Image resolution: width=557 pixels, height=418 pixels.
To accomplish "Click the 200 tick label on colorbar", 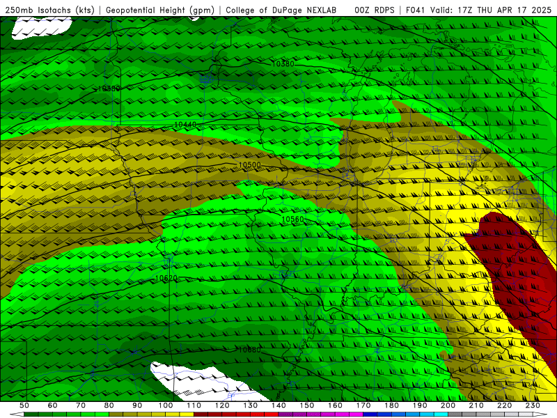I will (448, 405).
